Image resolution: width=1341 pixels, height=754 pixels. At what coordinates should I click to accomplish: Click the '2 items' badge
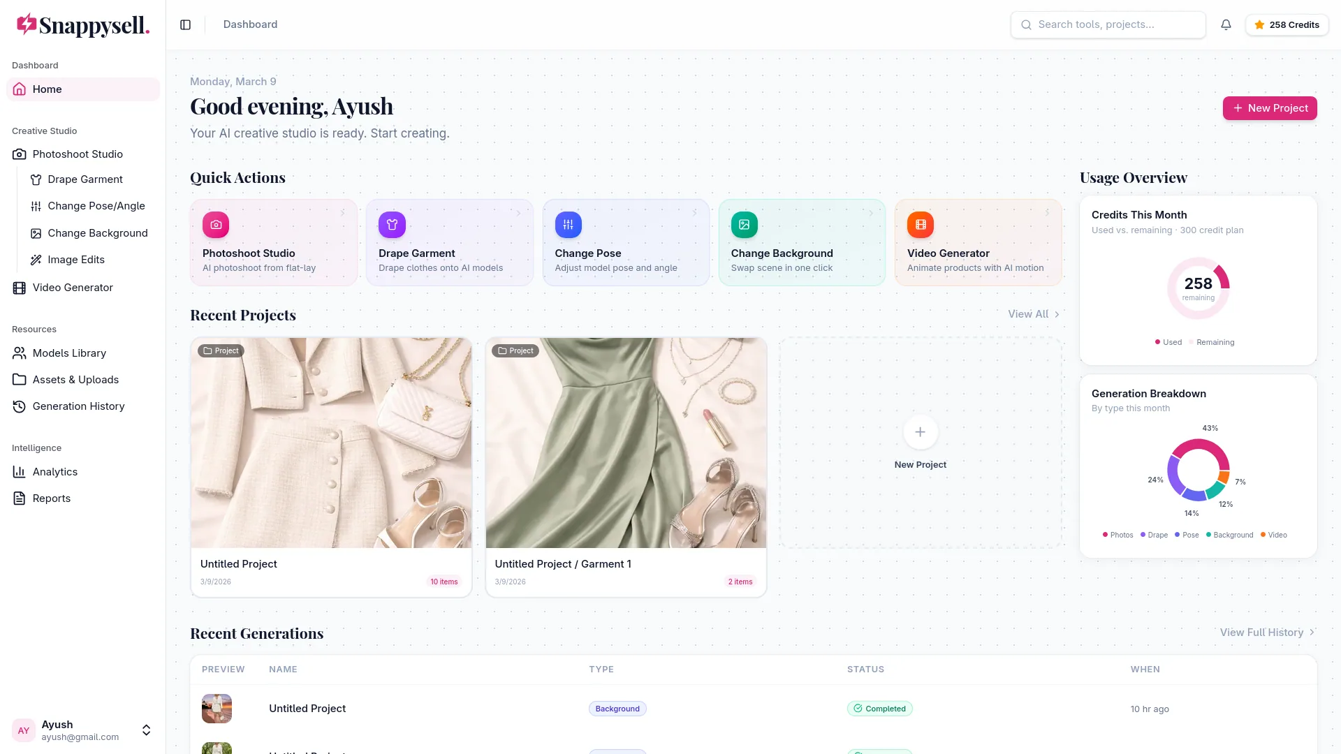740,582
